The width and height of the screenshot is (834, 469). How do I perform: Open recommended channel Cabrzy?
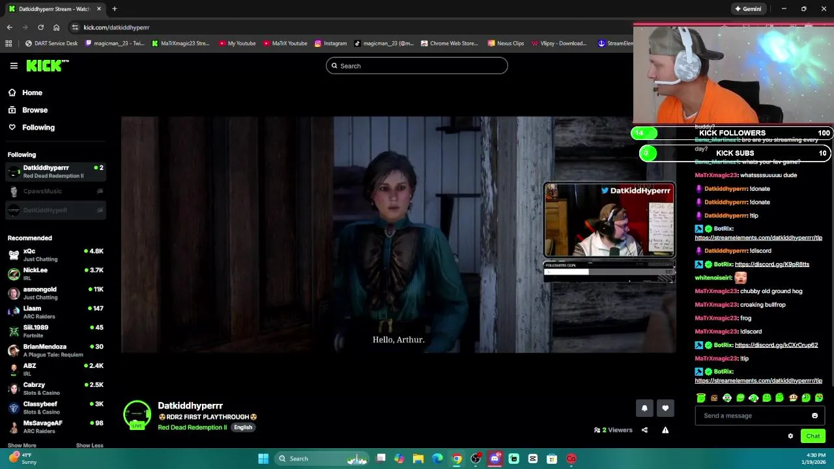coord(55,388)
